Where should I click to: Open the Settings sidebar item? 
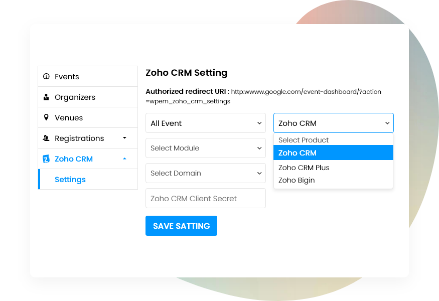tap(70, 179)
